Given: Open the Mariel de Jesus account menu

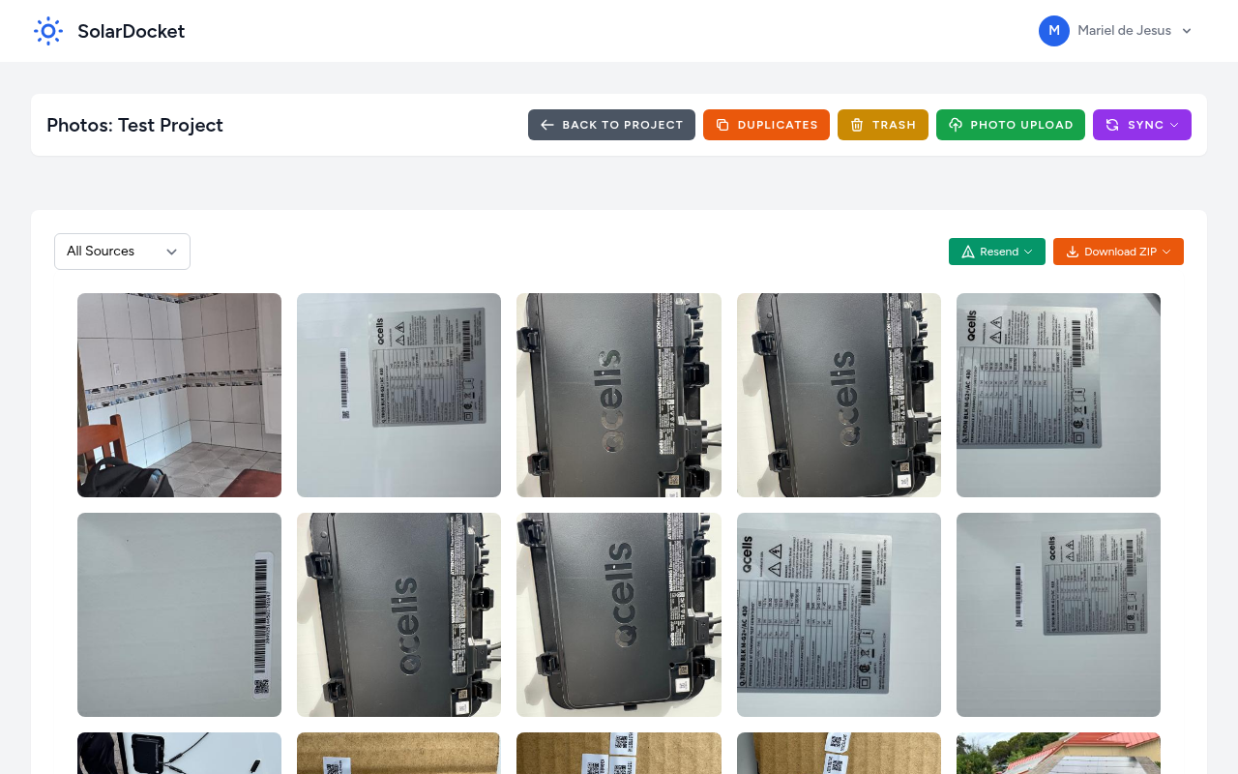Looking at the screenshot, I should pos(1124,30).
